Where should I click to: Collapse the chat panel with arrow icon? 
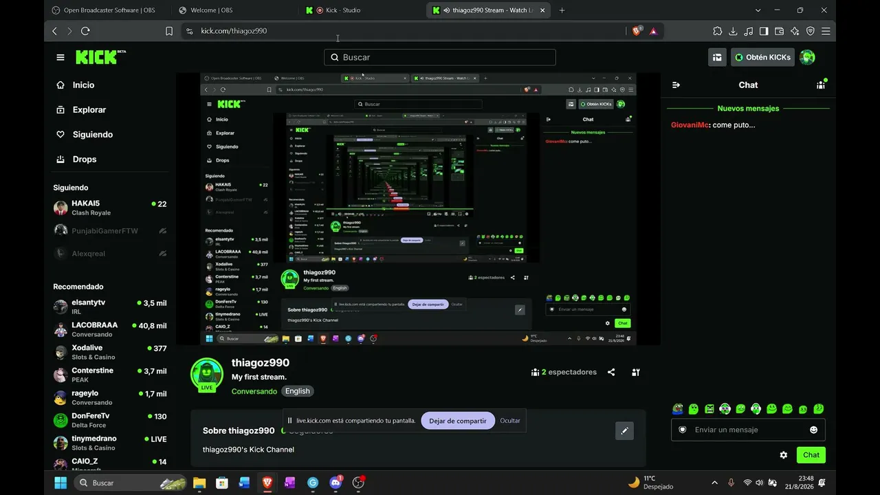click(676, 85)
